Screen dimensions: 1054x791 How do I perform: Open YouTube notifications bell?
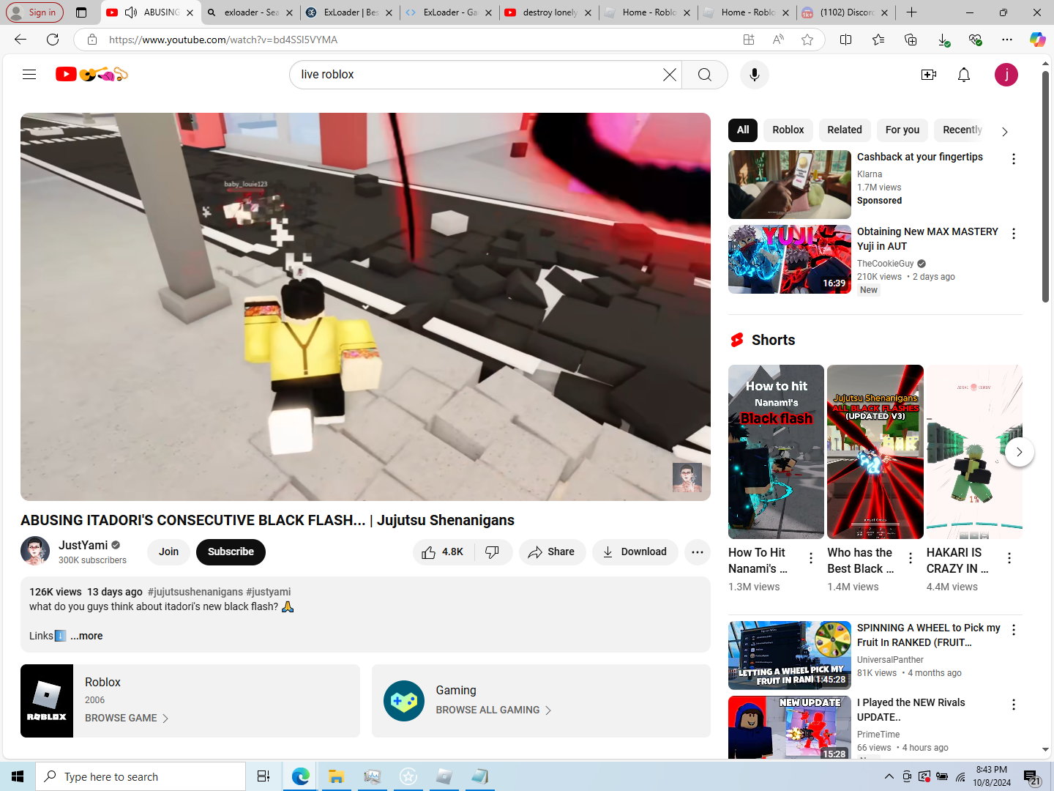pyautogui.click(x=963, y=75)
